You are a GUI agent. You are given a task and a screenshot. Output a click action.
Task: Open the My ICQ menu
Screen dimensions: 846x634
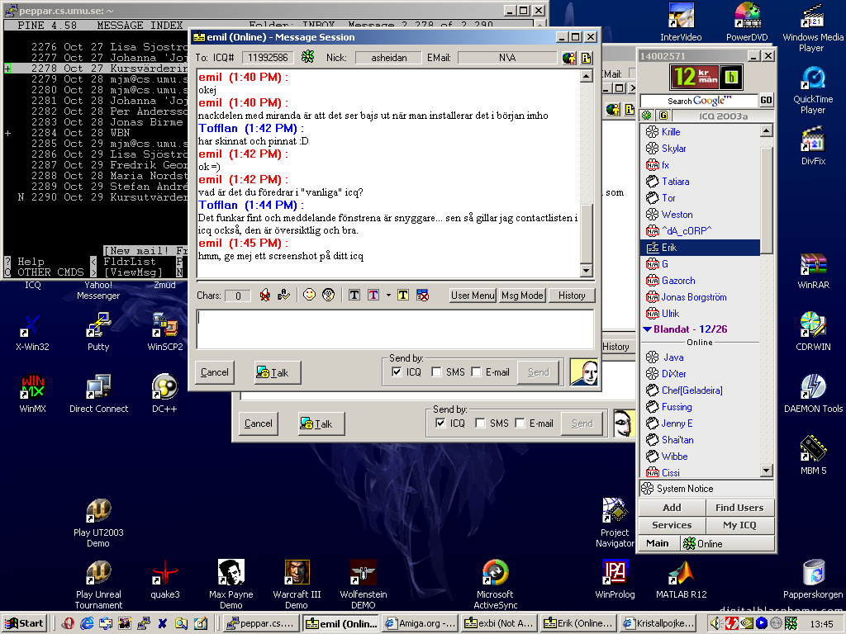point(739,524)
